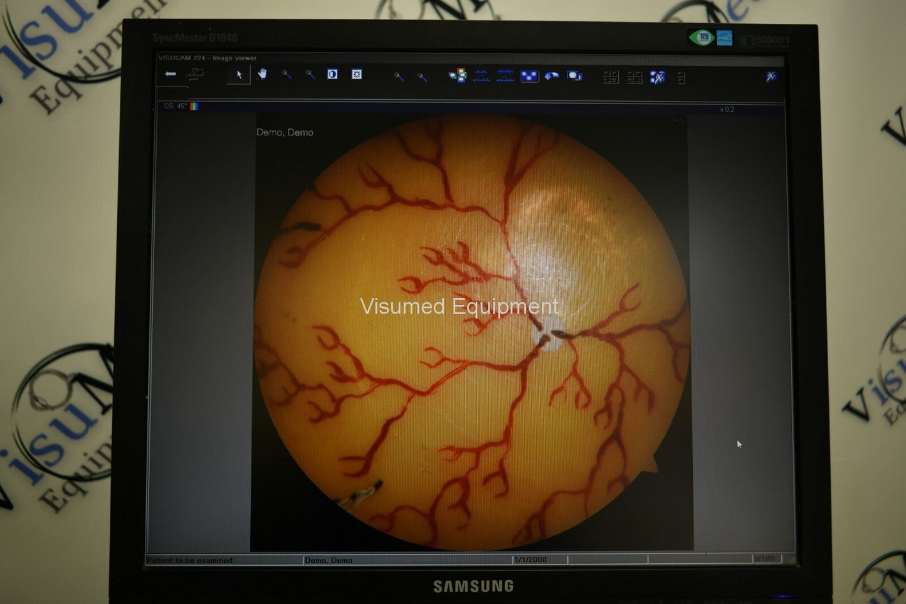Select the hand pan tool

262,75
